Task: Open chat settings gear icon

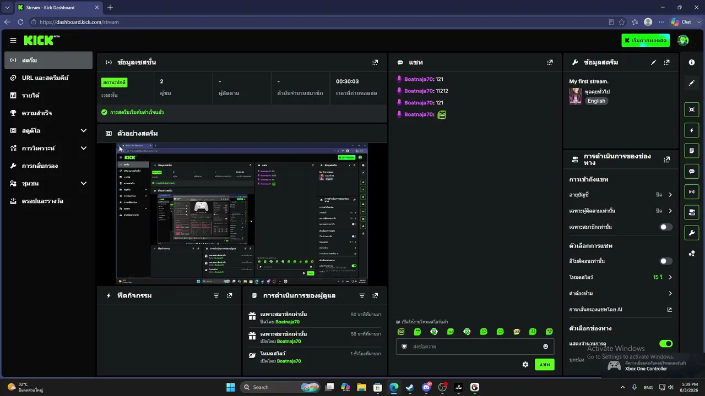Action: pos(525,365)
